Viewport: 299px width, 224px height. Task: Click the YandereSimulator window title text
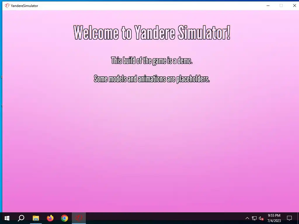point(25,6)
